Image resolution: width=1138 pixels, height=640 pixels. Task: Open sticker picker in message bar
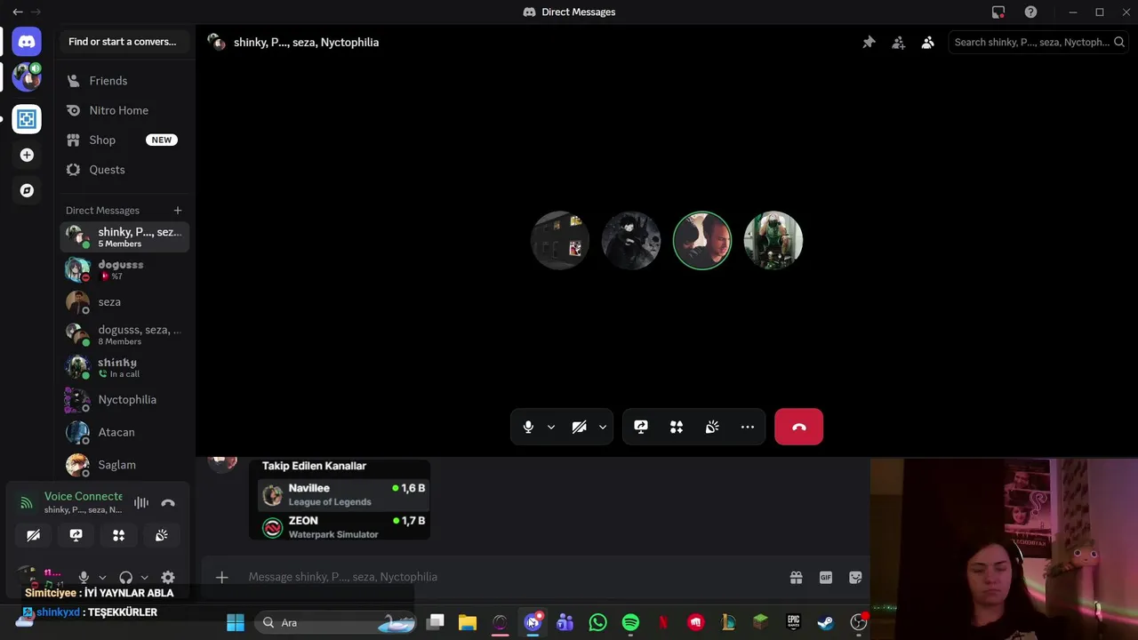point(855,577)
